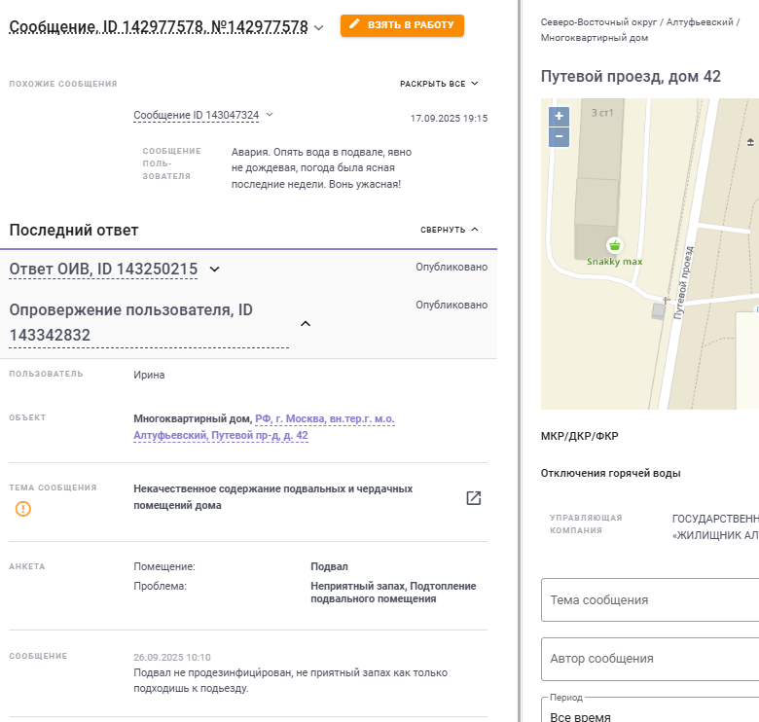This screenshot has height=722, width=759.
Task: Collapse last answer section with Свернуть
Action: (x=450, y=230)
